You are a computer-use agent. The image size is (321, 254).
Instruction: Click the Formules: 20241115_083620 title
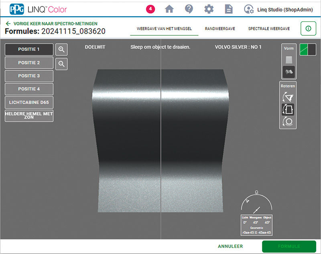(x=55, y=31)
